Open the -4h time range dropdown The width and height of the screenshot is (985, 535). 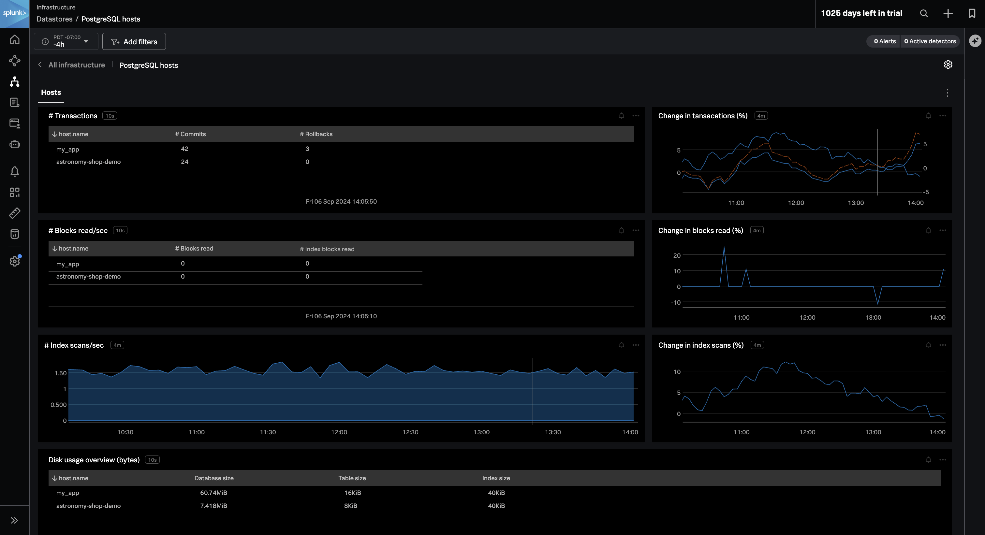(66, 41)
